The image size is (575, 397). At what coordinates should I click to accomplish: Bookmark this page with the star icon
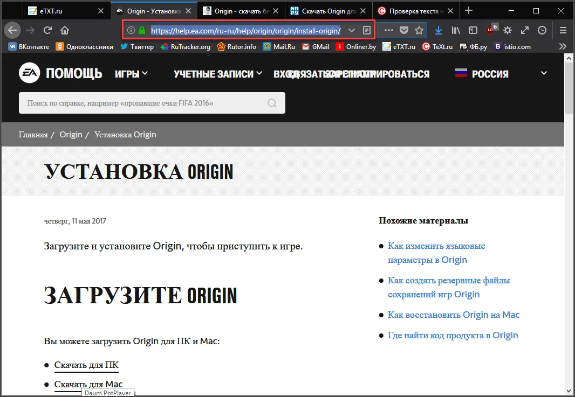(419, 30)
